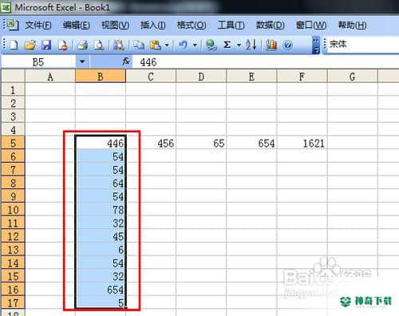The height and width of the screenshot is (316, 399).
Task: Open the Chart Wizard icon
Action: pyautogui.click(x=271, y=45)
